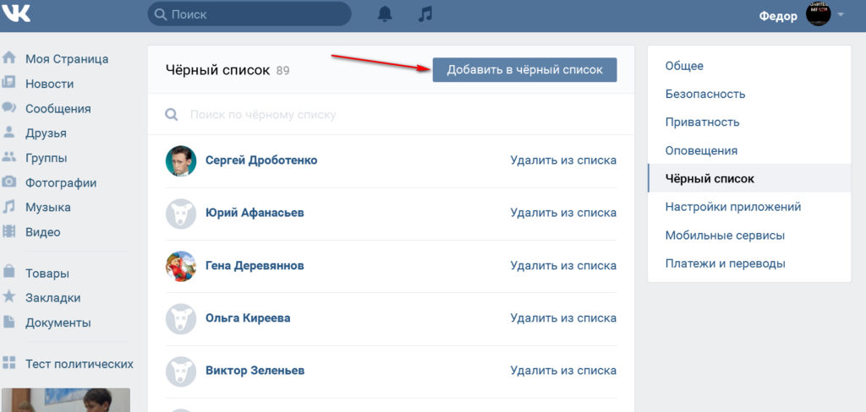Open Юрий Афанасьев's default avatar

click(181, 214)
